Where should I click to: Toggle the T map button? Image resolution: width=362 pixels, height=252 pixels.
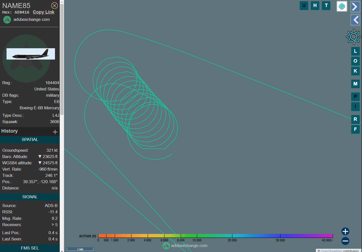click(326, 6)
